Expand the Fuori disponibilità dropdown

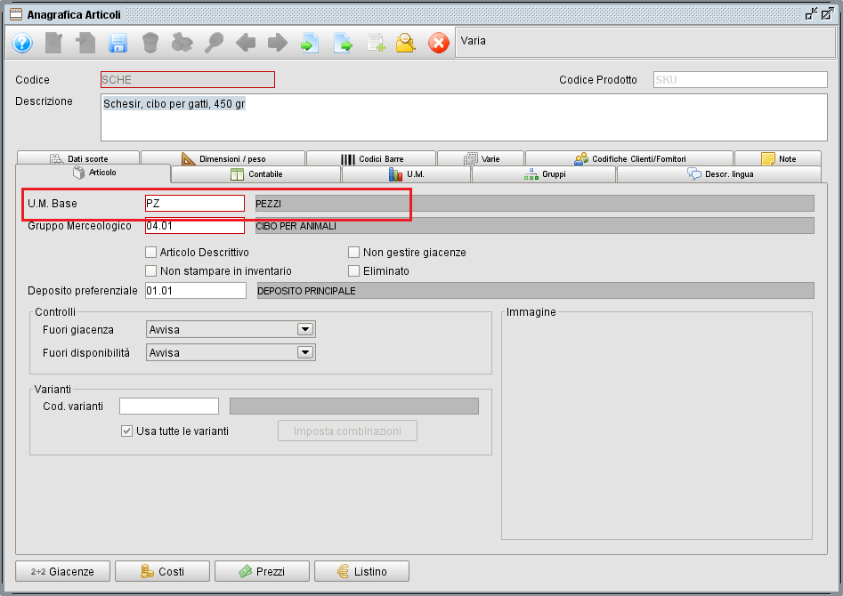click(305, 353)
